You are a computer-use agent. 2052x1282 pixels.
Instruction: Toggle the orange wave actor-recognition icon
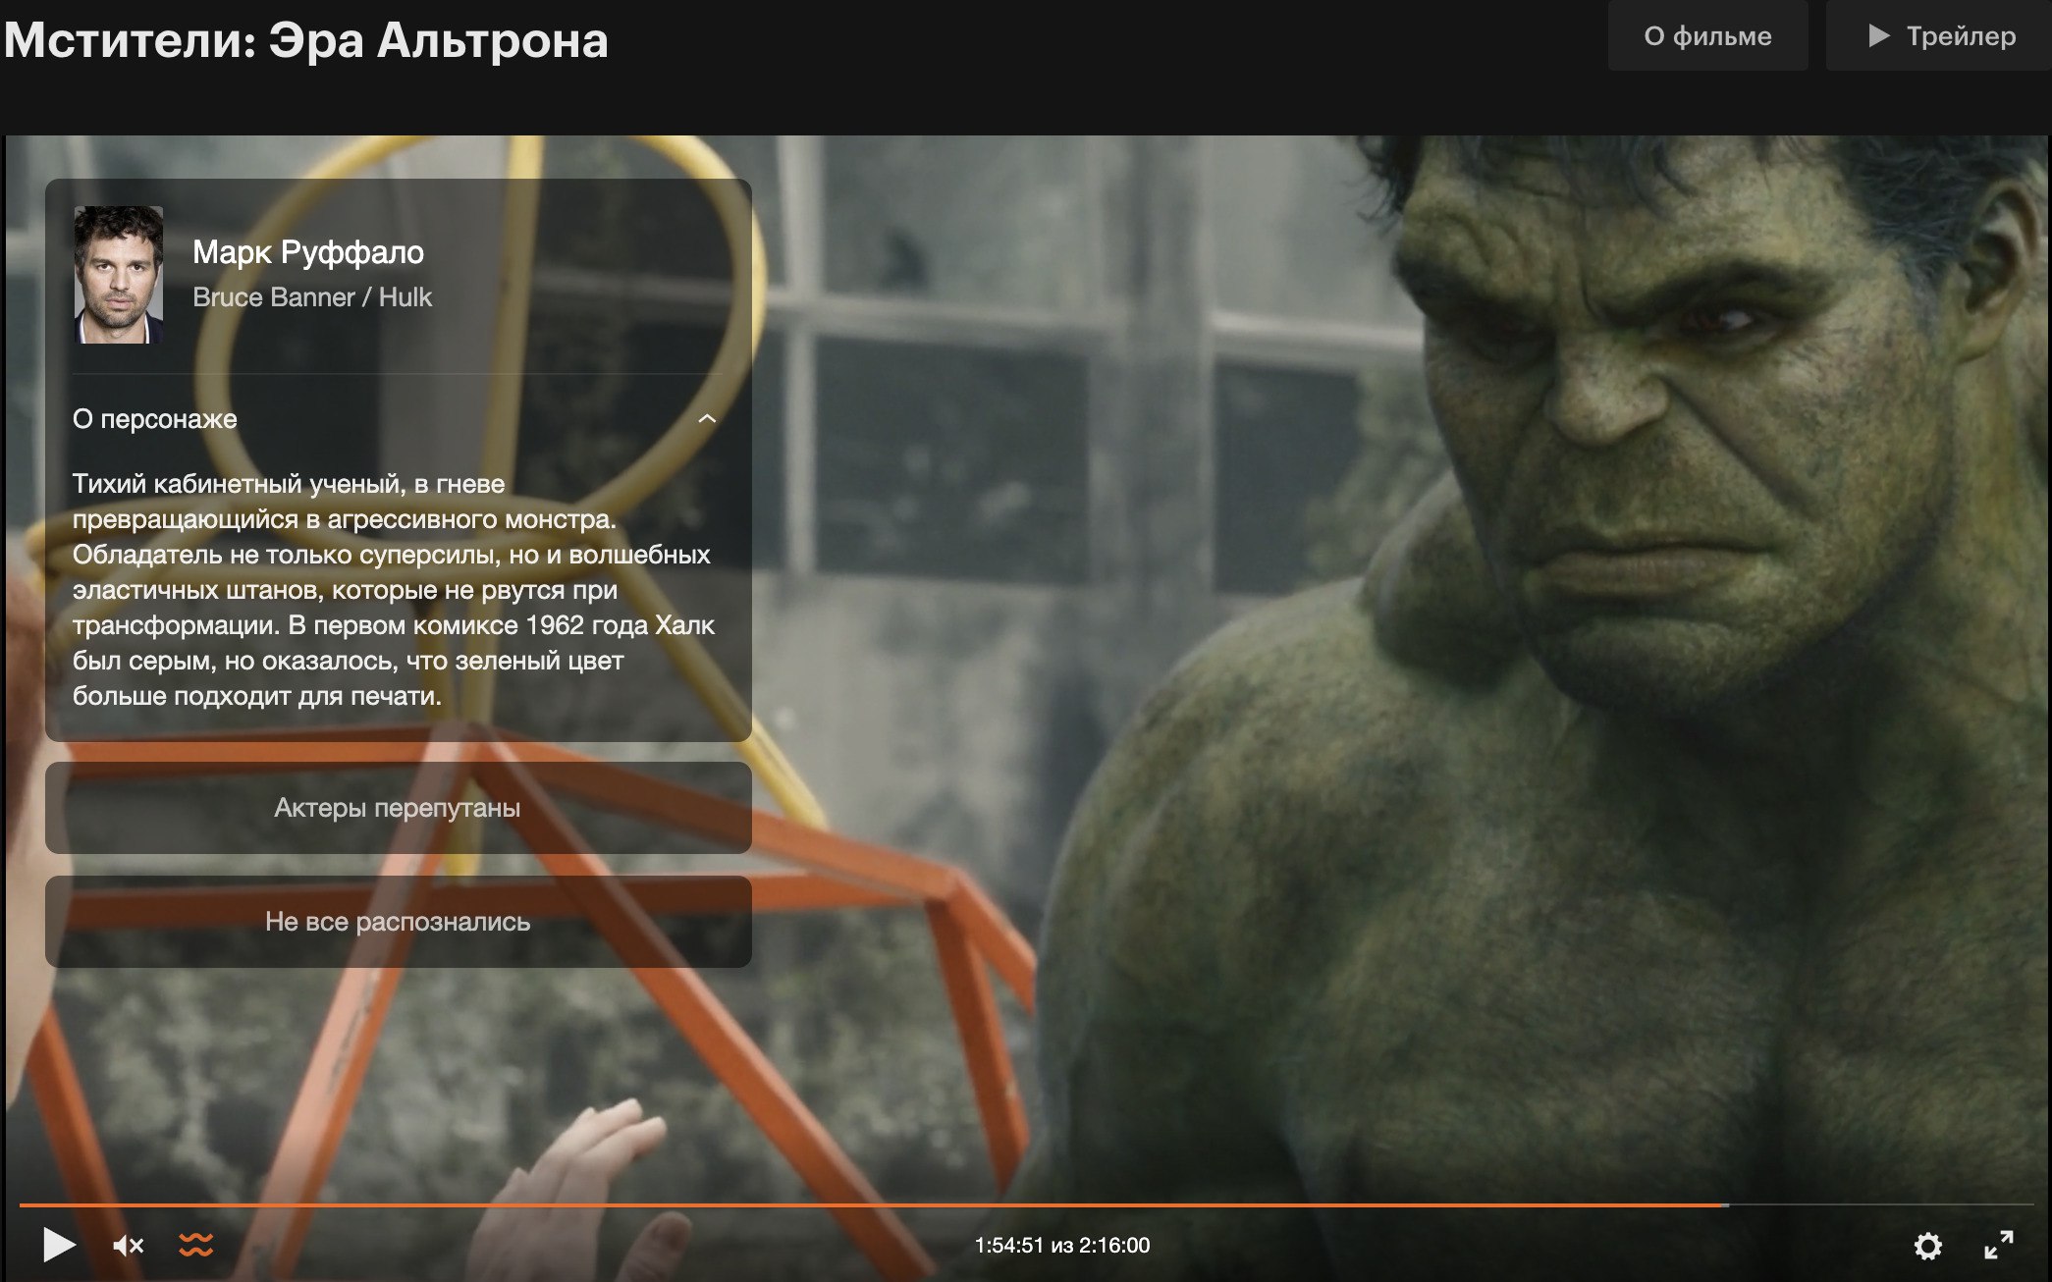click(x=196, y=1245)
